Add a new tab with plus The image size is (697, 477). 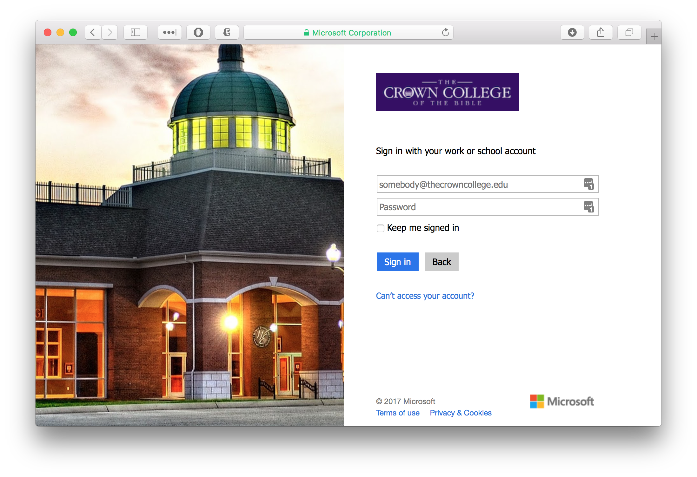coord(654,37)
